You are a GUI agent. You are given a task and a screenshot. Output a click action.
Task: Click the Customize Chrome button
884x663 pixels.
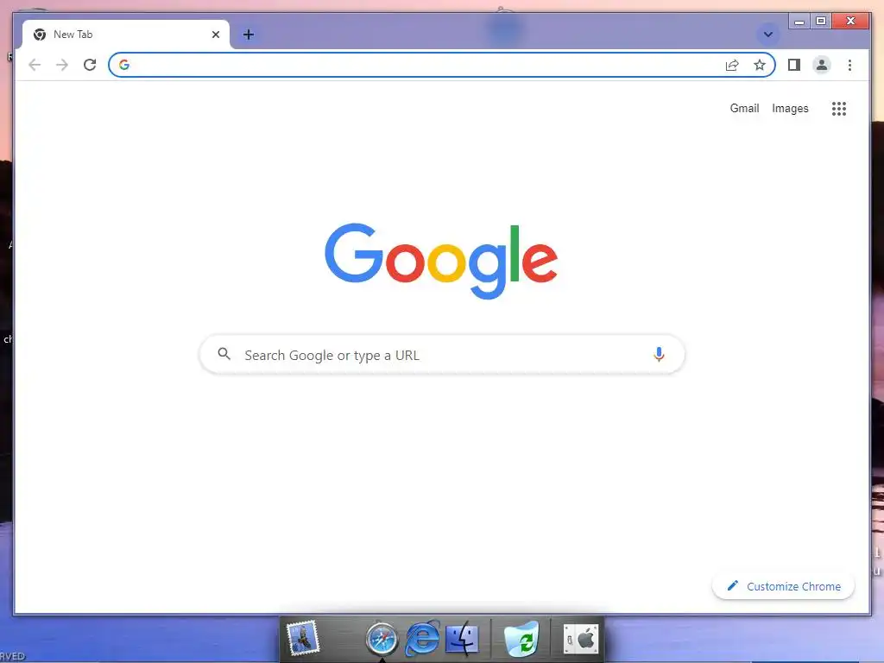(783, 586)
